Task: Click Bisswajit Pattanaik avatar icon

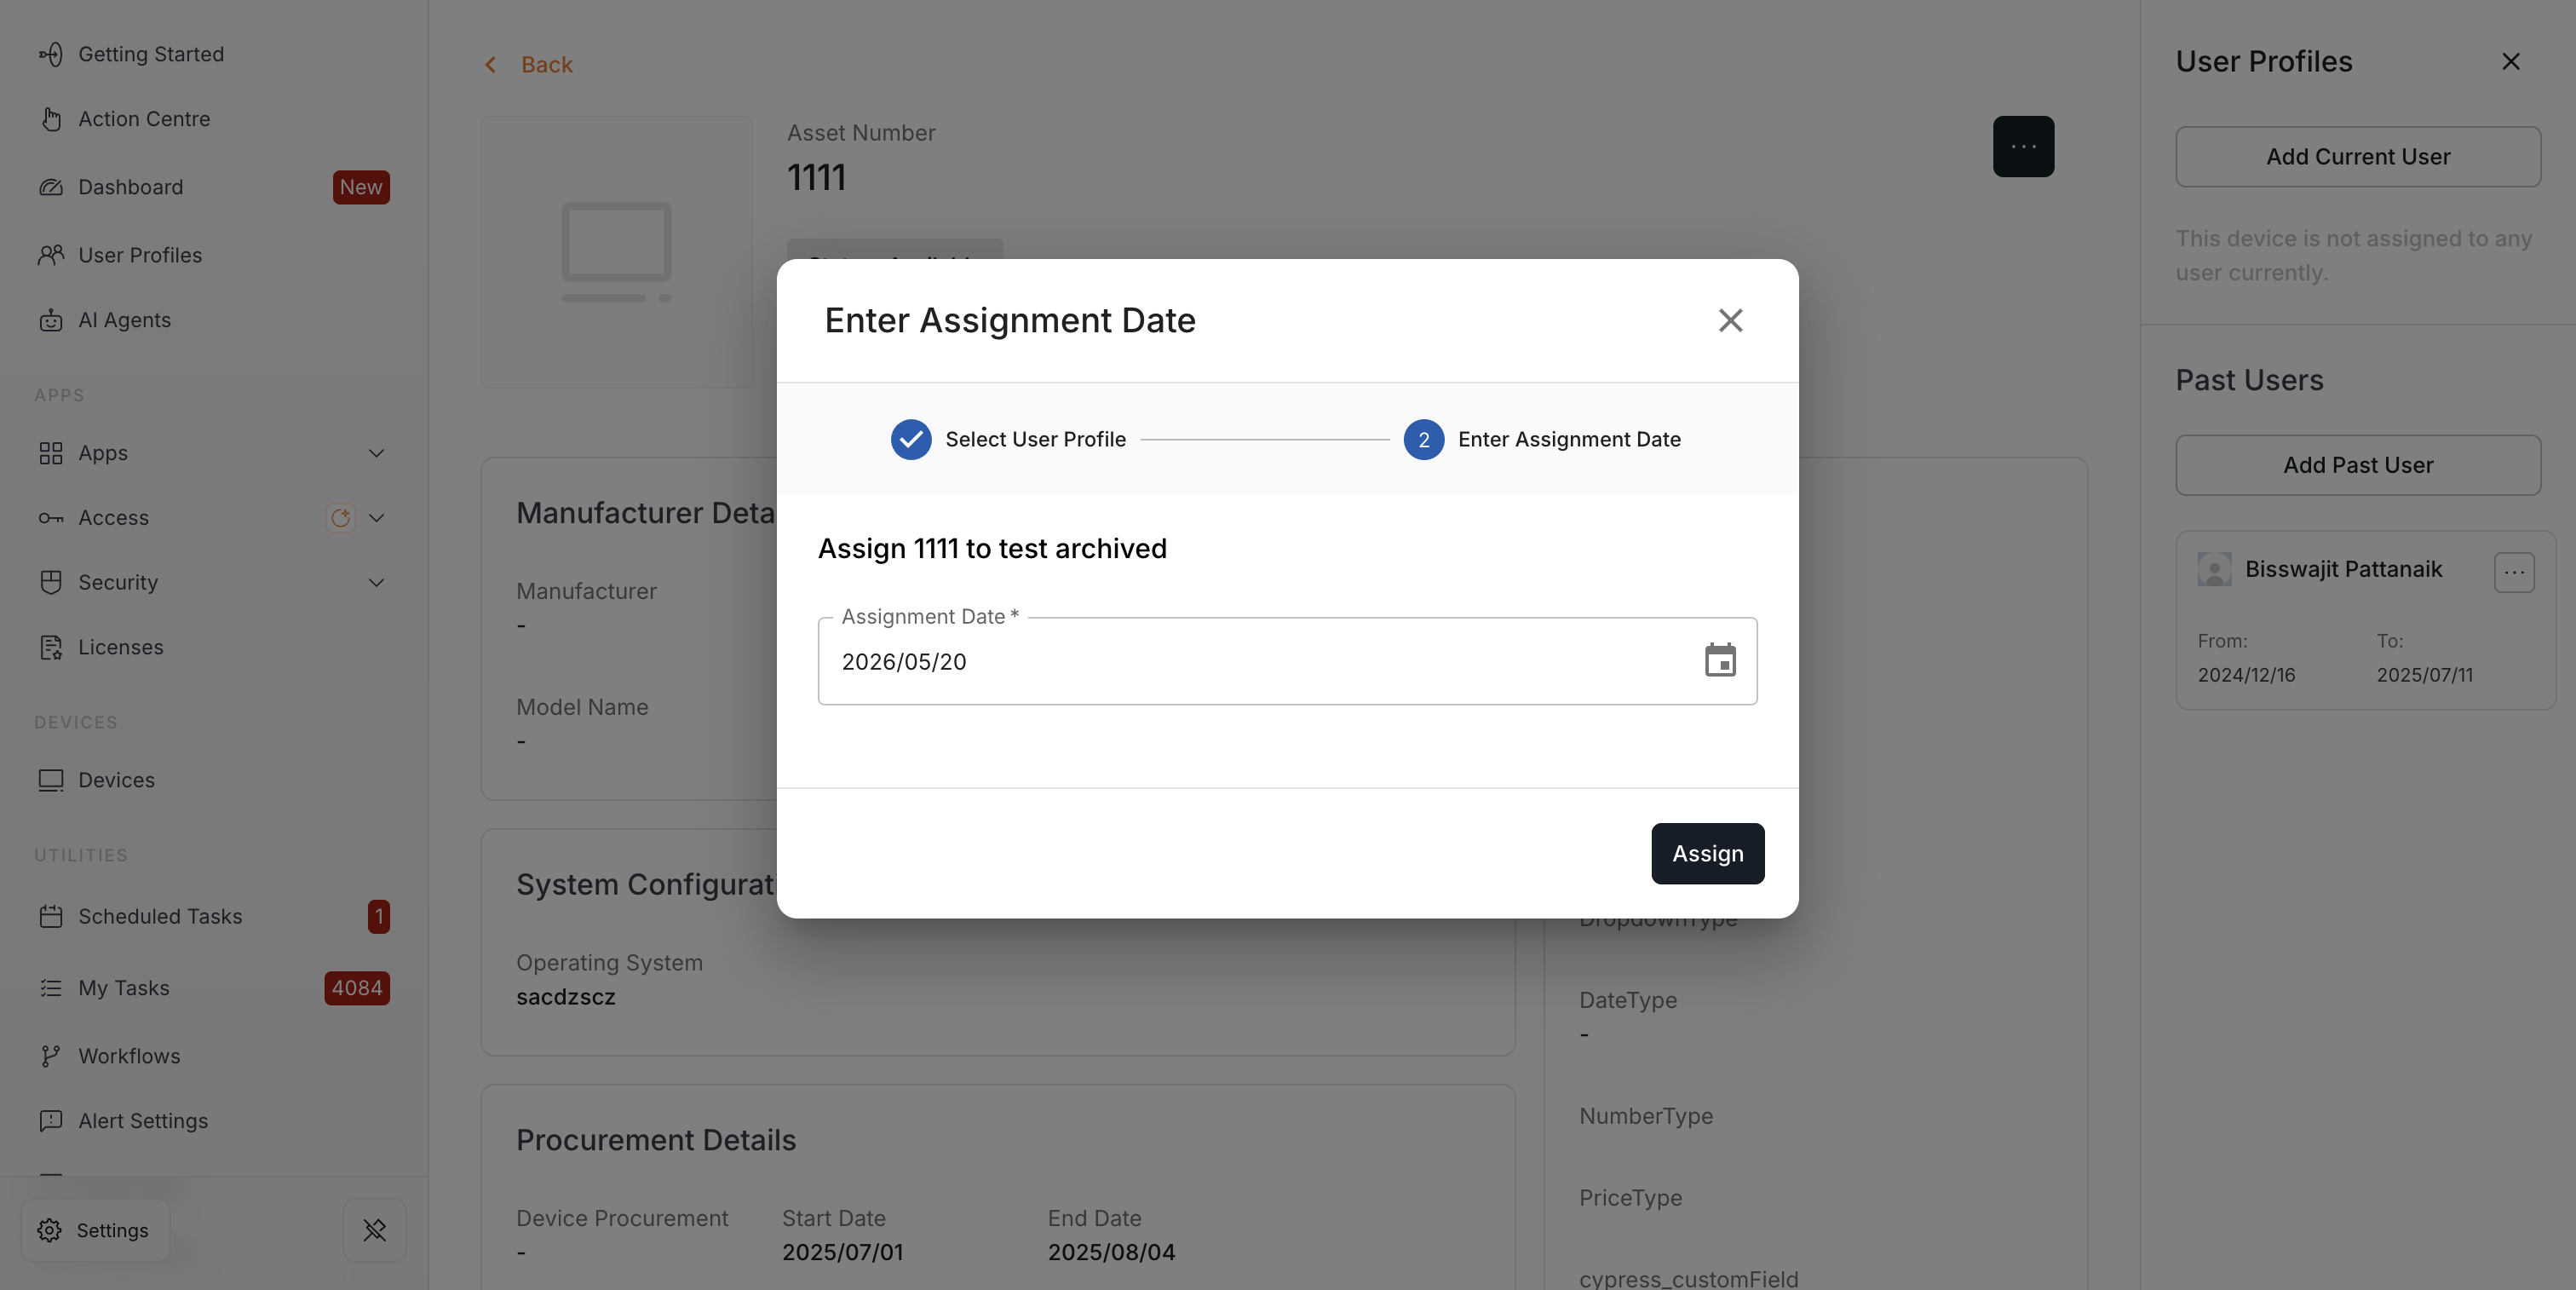Action: pos(2214,569)
